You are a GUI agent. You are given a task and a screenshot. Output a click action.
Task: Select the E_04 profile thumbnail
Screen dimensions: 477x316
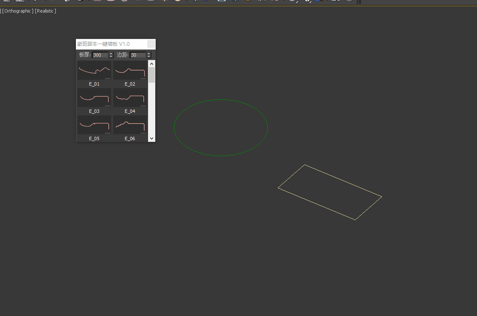click(x=130, y=98)
